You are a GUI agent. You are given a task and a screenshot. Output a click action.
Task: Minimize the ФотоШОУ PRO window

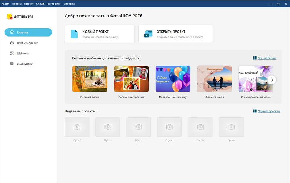(x=270, y=4)
